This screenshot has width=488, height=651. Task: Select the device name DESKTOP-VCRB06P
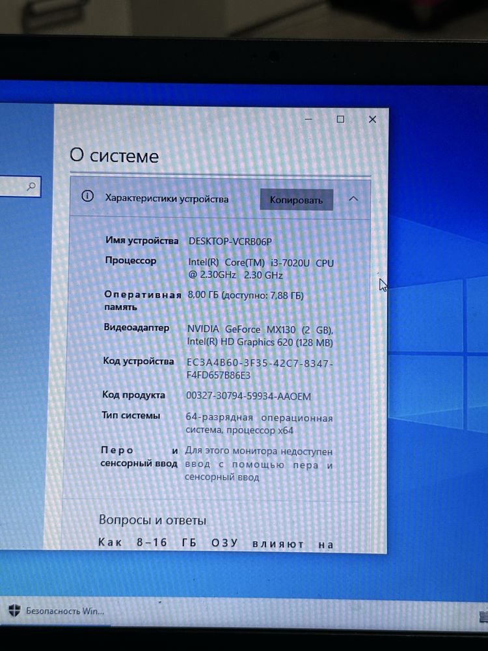point(230,242)
